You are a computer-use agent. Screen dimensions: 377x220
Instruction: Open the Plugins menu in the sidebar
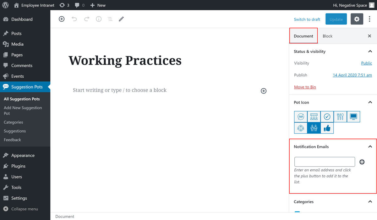(18, 166)
